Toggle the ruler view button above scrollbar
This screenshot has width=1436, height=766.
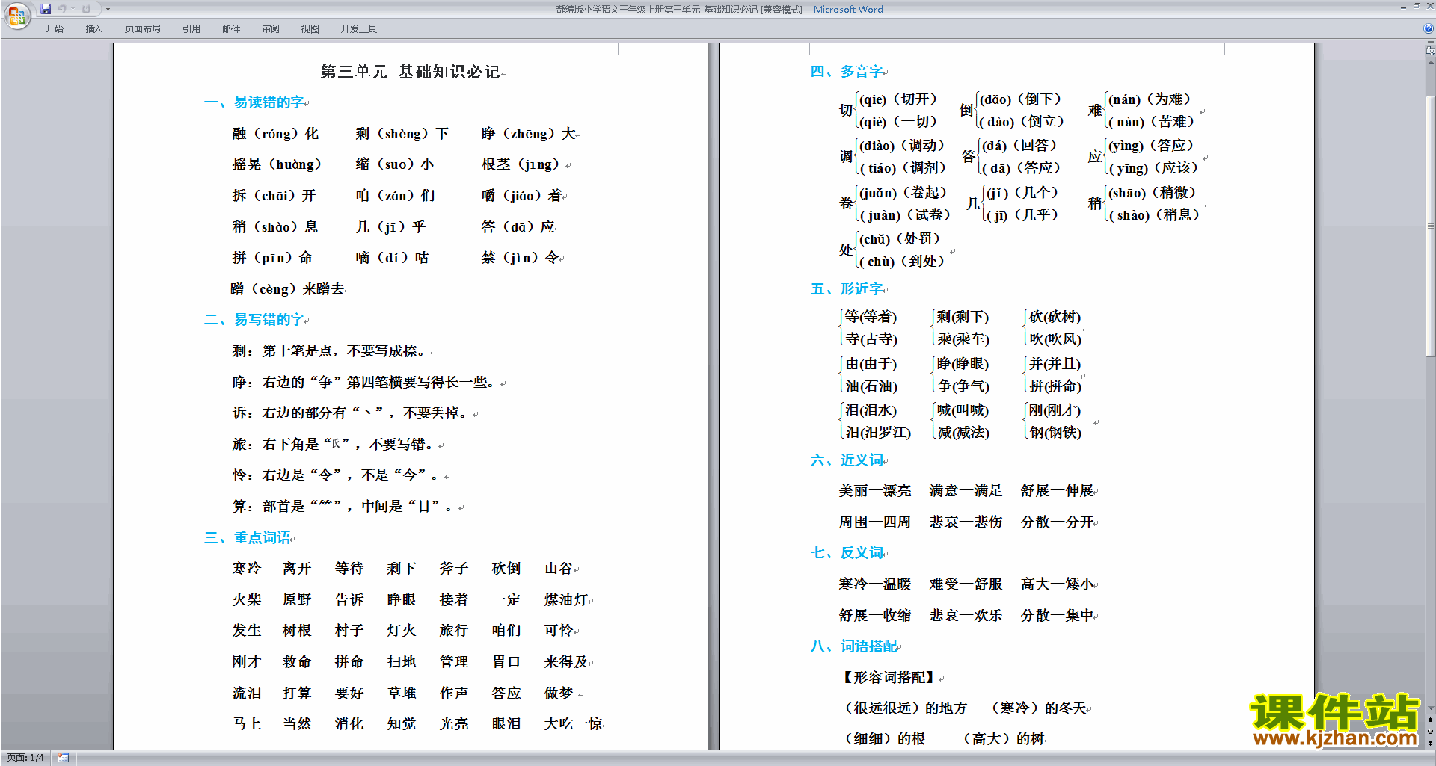tap(1431, 50)
